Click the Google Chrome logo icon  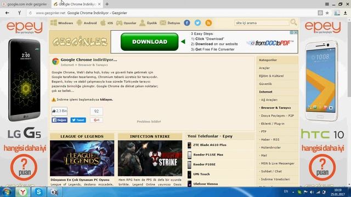point(55,61)
